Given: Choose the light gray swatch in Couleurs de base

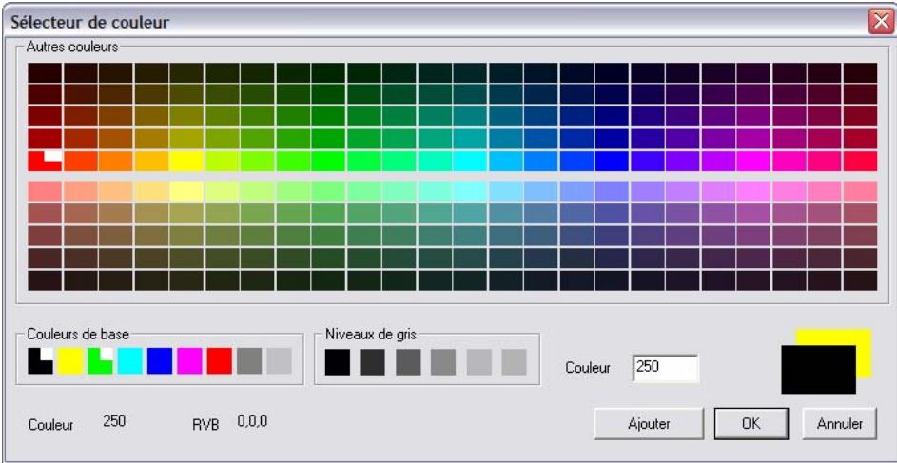Looking at the screenshot, I should click(279, 361).
